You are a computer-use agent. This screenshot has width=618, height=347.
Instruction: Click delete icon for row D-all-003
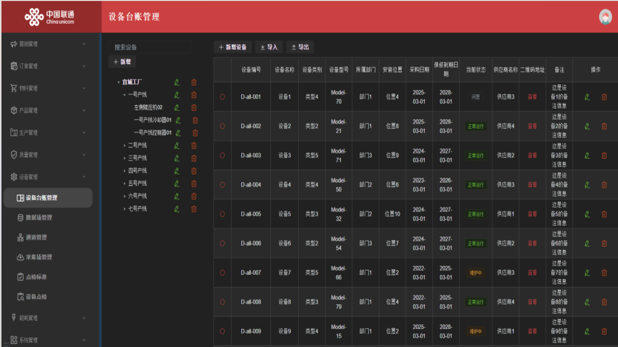(604, 156)
